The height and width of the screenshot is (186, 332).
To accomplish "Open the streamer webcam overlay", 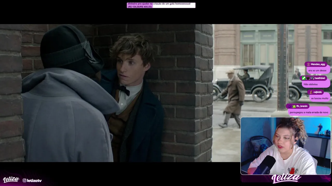I will point(286,146).
